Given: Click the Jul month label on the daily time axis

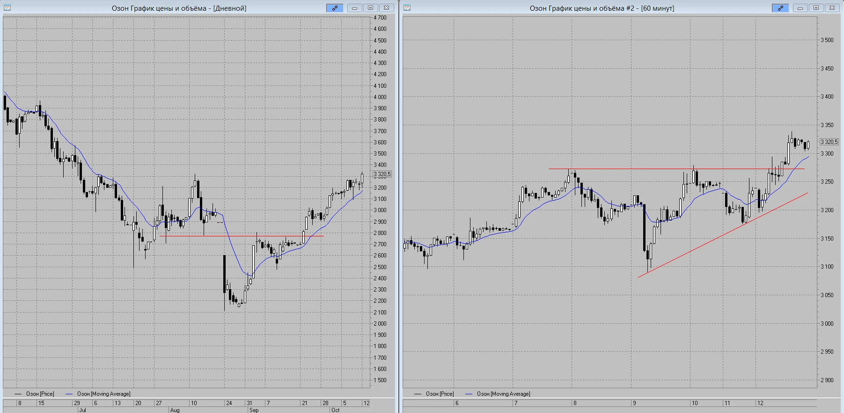Looking at the screenshot, I should point(82,410).
